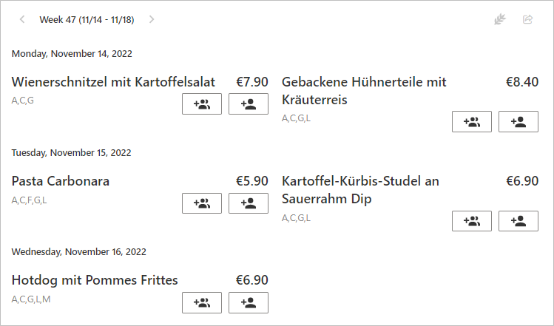Go to next week using right chevron
The height and width of the screenshot is (326, 554).
[152, 19]
